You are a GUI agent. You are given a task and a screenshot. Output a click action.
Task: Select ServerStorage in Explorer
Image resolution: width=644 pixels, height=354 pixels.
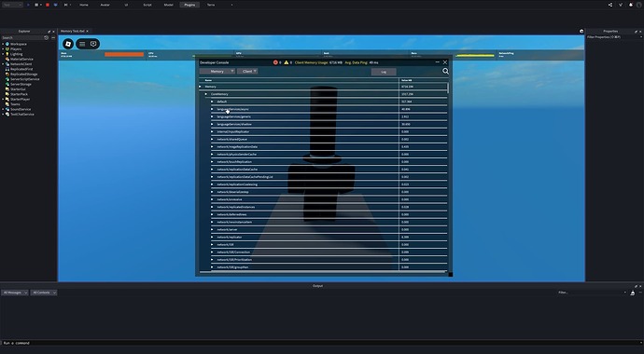[19, 84]
